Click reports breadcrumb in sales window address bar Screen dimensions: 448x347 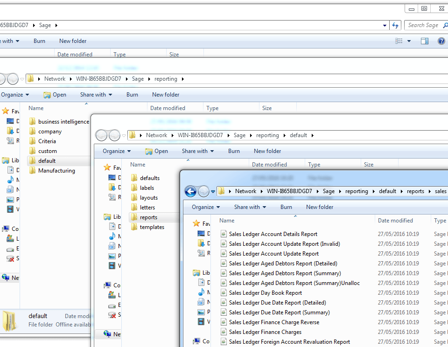[x=415, y=191]
